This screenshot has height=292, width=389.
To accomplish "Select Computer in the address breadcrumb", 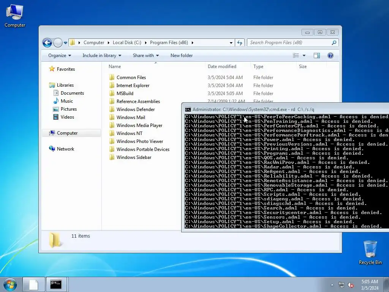I will (x=94, y=43).
